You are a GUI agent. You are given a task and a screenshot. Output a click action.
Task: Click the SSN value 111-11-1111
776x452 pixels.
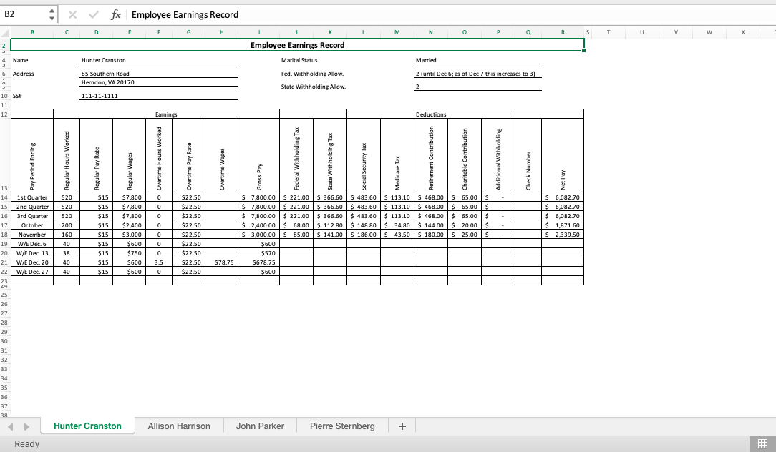(x=159, y=95)
